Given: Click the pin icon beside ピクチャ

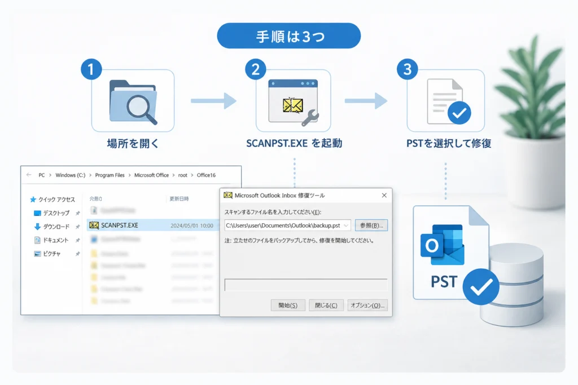Looking at the screenshot, I should (77, 254).
